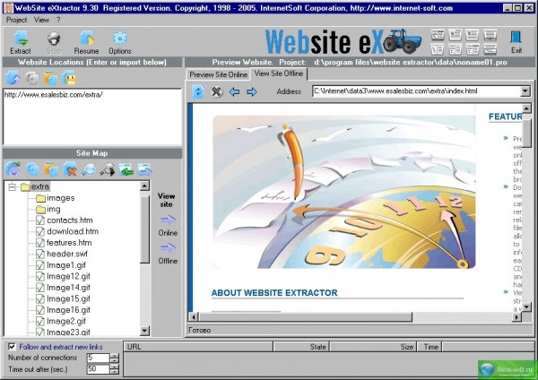Screen dimensions: 538x380
Task: Click the URL column header
Action: pos(198,347)
